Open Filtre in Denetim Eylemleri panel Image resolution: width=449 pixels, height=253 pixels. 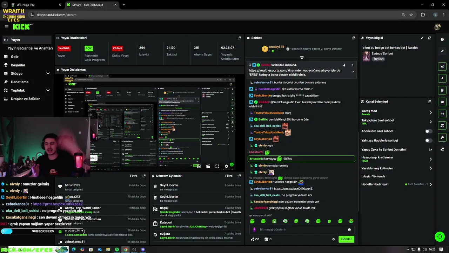click(x=229, y=176)
